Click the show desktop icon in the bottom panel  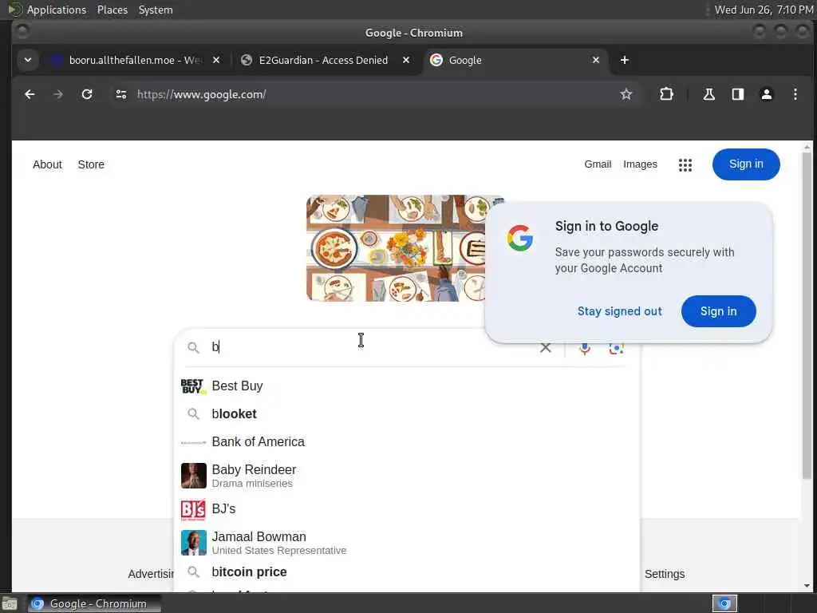(10, 603)
